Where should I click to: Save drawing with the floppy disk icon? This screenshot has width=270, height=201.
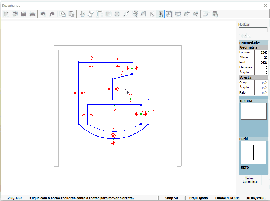point(24,14)
